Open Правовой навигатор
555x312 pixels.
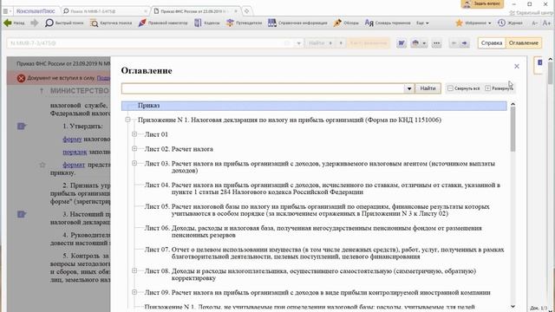pyautogui.click(x=163, y=23)
